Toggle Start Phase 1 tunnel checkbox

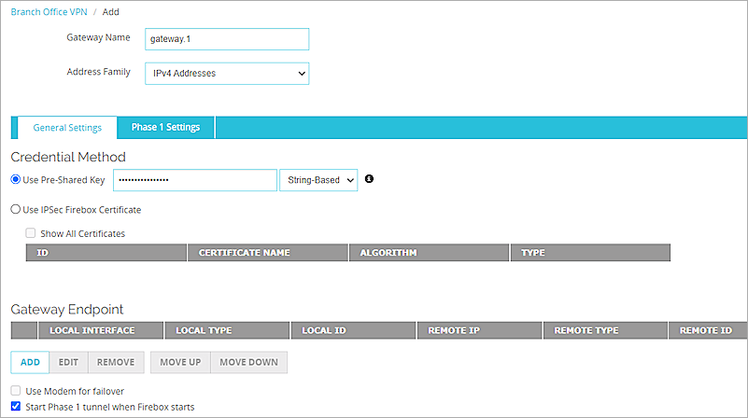point(16,407)
